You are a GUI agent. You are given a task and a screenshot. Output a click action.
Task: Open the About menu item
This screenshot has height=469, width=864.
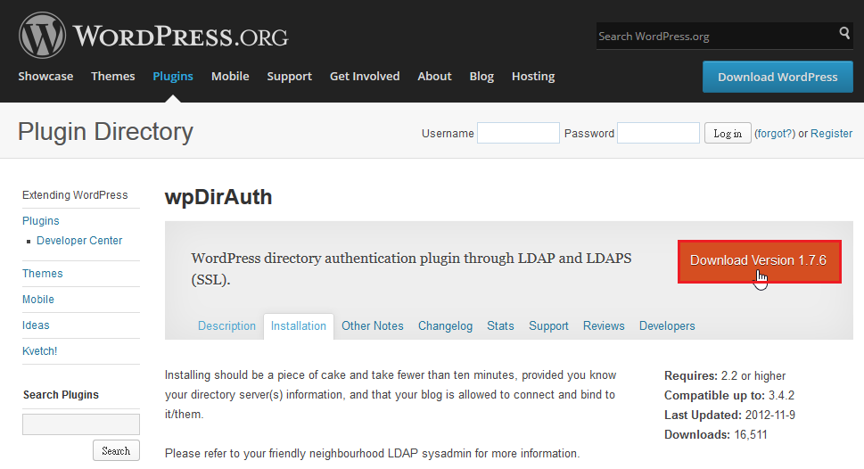coord(435,76)
